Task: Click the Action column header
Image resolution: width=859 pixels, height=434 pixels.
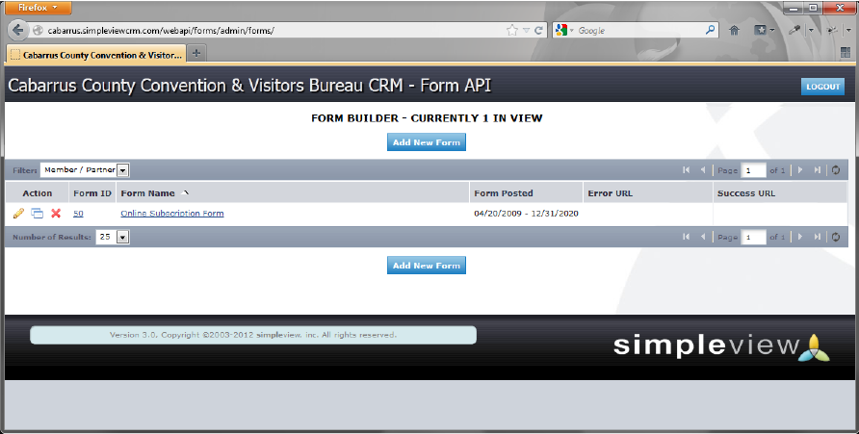Action: point(38,193)
